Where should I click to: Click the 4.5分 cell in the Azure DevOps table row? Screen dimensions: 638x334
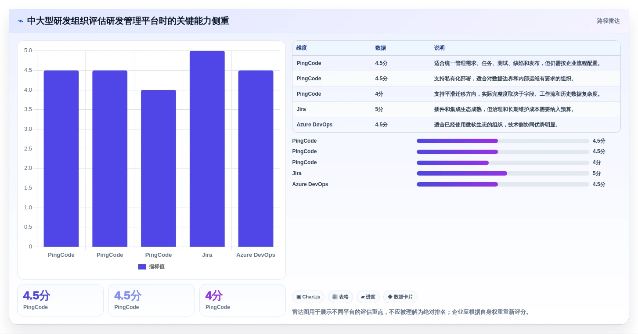[382, 125]
